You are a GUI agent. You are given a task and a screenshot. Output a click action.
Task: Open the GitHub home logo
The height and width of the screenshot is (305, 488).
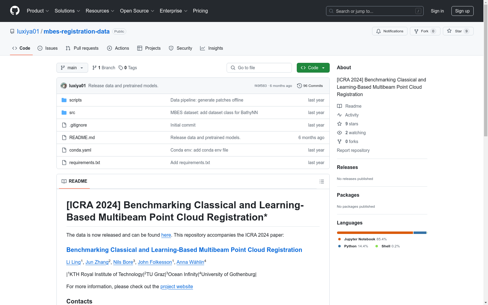coord(15,11)
